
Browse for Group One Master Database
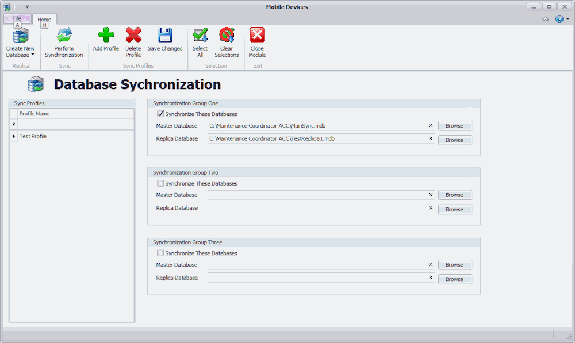454,126
